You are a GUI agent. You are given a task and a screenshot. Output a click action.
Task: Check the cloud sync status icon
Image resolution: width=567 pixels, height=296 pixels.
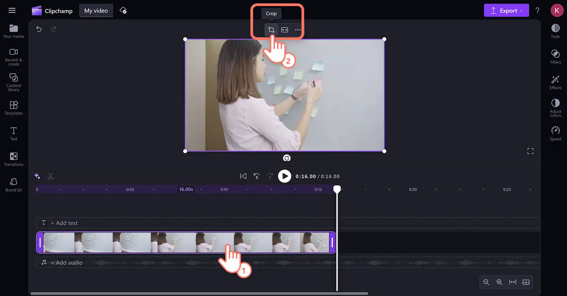(x=123, y=10)
